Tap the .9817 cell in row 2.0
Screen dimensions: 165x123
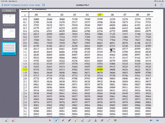(x=148, y=79)
